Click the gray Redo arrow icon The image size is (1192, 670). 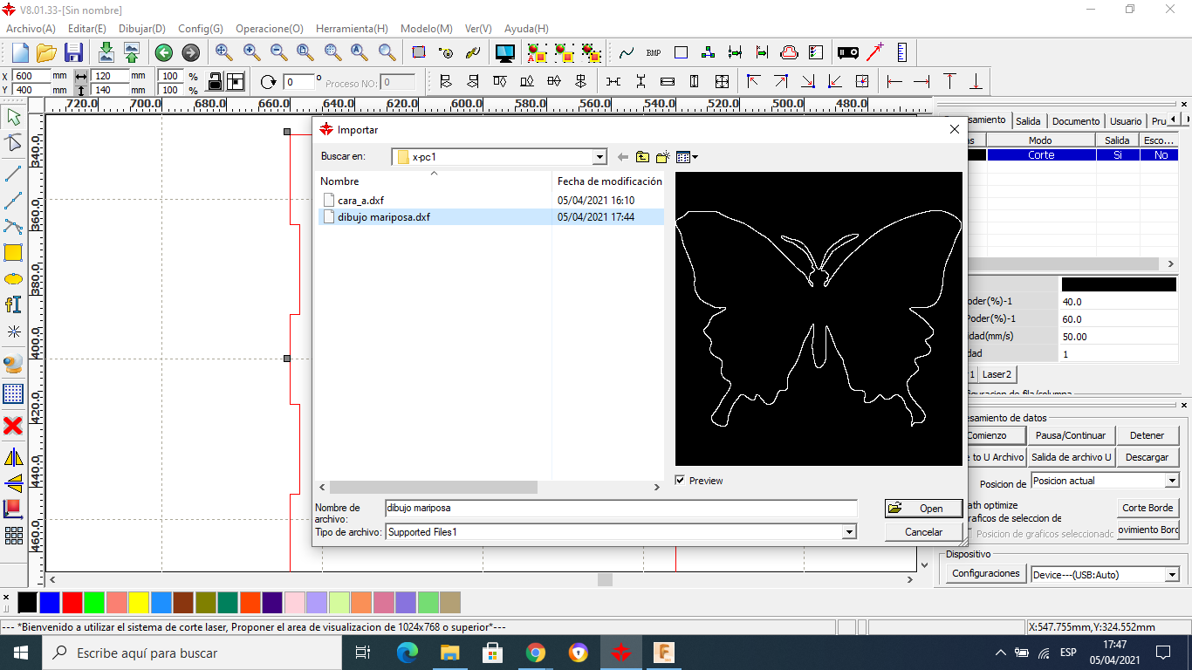[190, 52]
